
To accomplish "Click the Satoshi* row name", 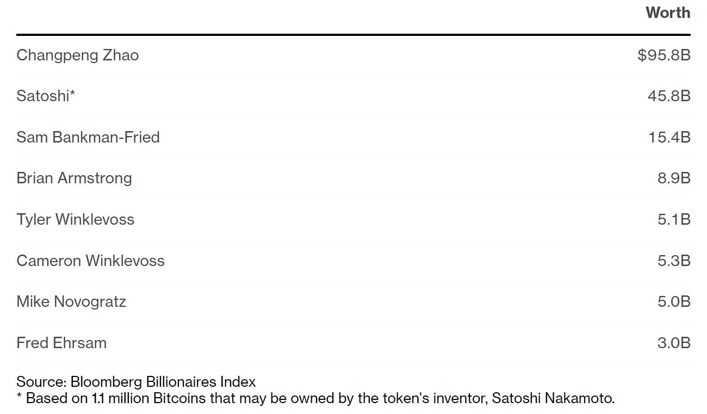I will 46,96.
